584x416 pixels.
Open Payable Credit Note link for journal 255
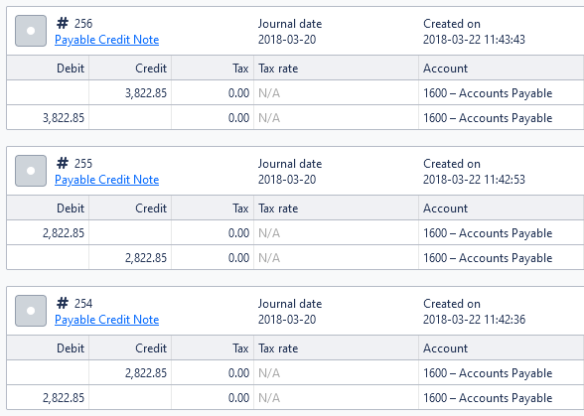(x=107, y=180)
